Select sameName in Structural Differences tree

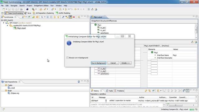coord(104,33)
